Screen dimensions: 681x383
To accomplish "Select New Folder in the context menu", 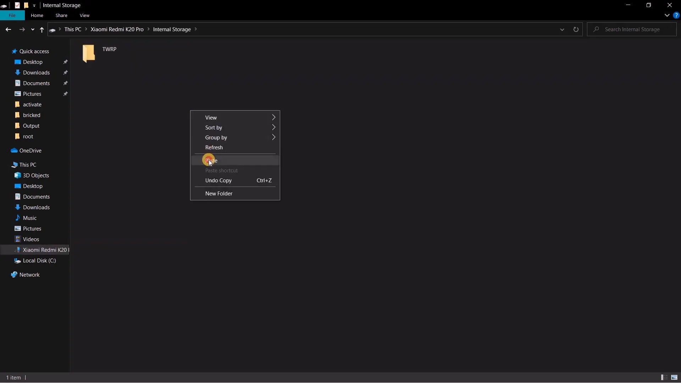I will pyautogui.click(x=219, y=194).
